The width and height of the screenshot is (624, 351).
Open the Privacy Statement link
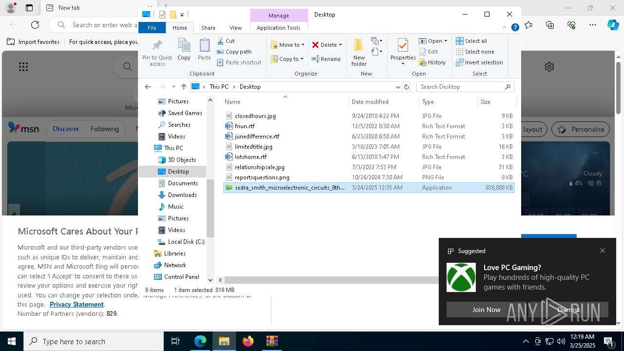tap(77, 304)
